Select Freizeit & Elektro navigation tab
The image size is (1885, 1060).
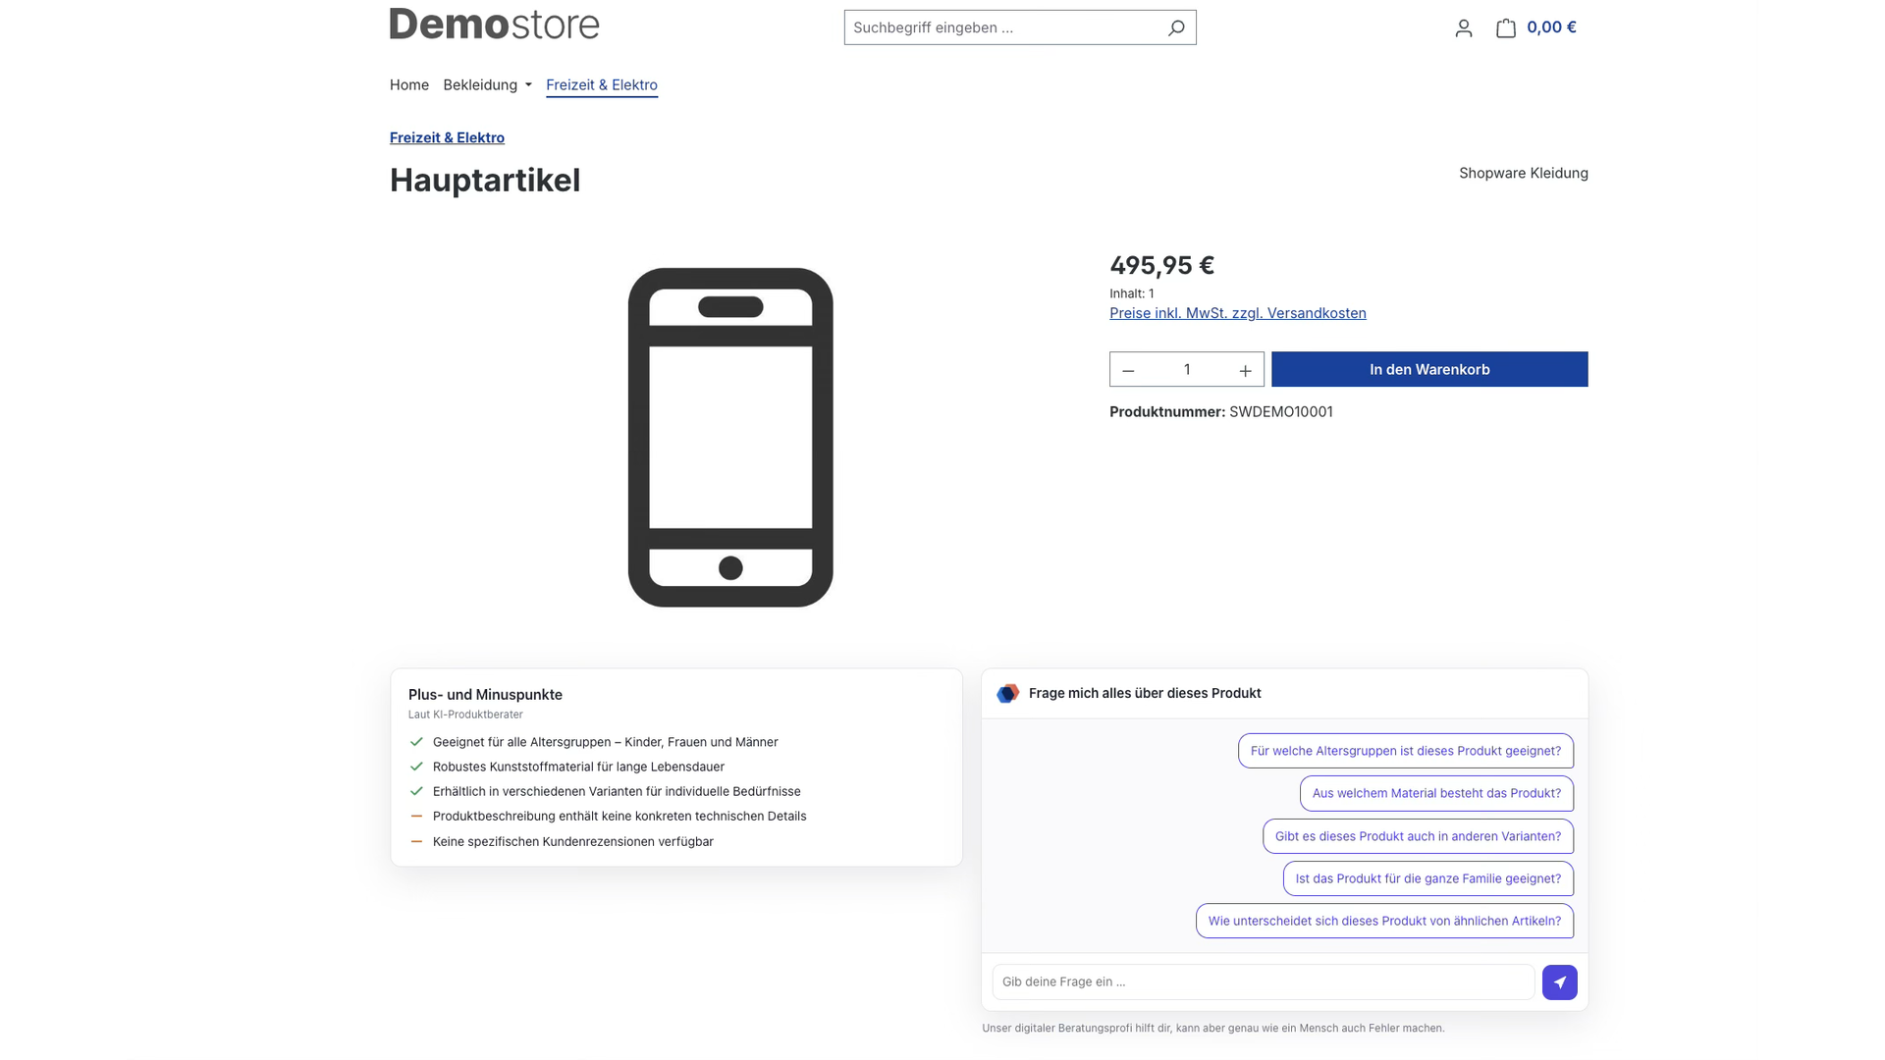(602, 84)
